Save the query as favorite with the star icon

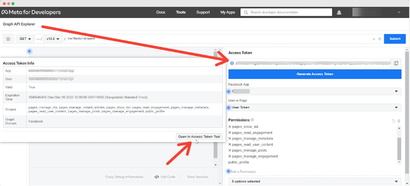[x=379, y=39]
